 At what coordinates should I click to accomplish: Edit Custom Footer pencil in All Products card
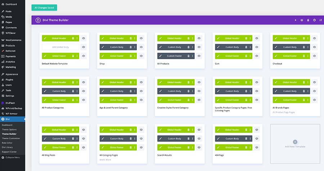click(x=160, y=56)
